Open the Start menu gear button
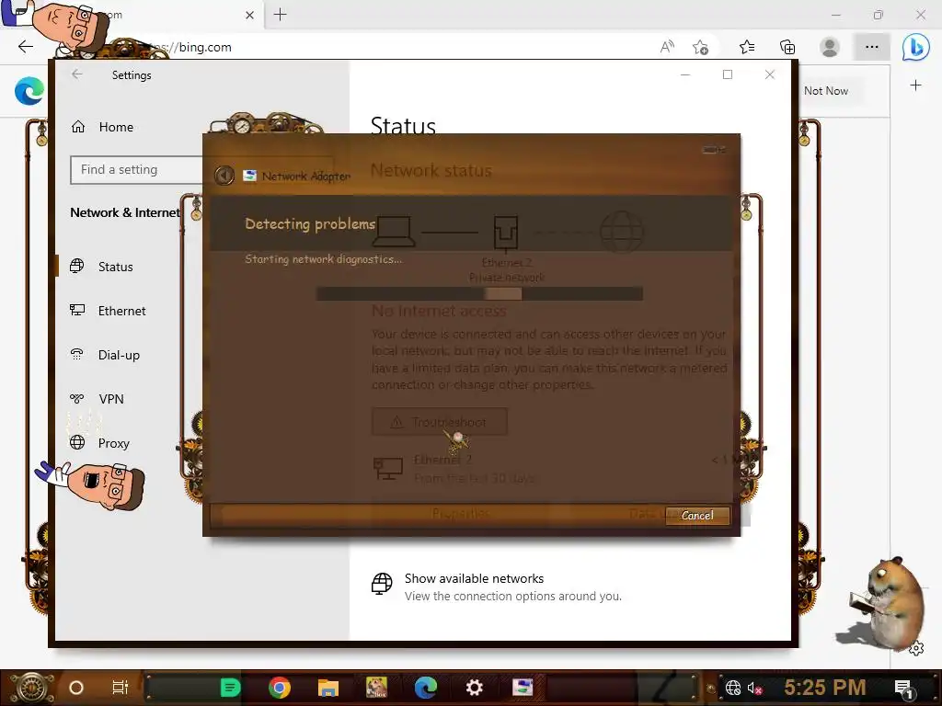Image resolution: width=942 pixels, height=706 pixels. (30, 688)
